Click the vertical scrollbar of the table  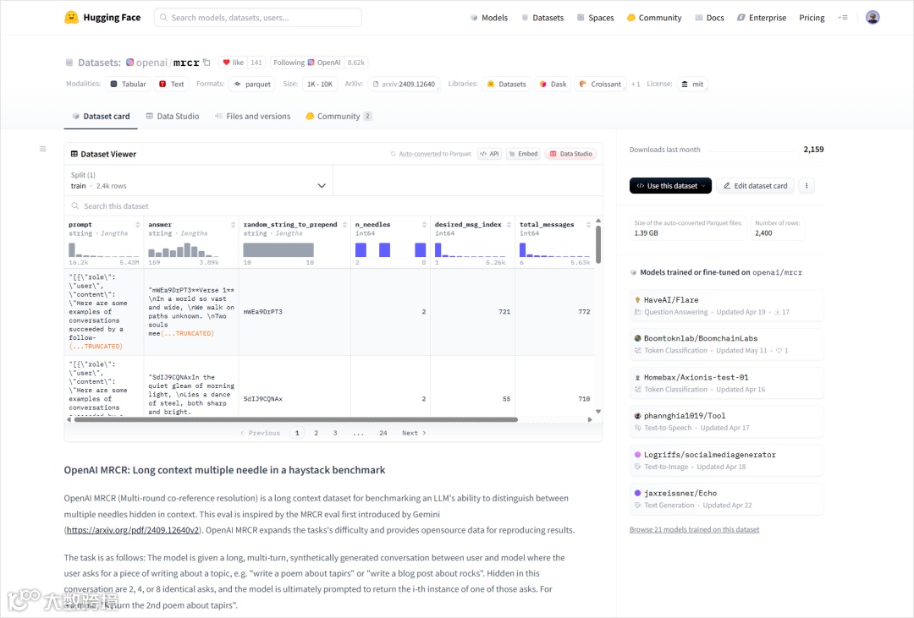click(598, 244)
